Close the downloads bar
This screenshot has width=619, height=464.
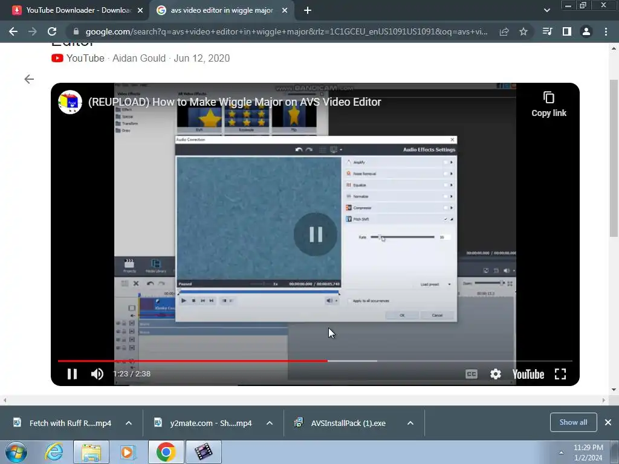pos(608,422)
